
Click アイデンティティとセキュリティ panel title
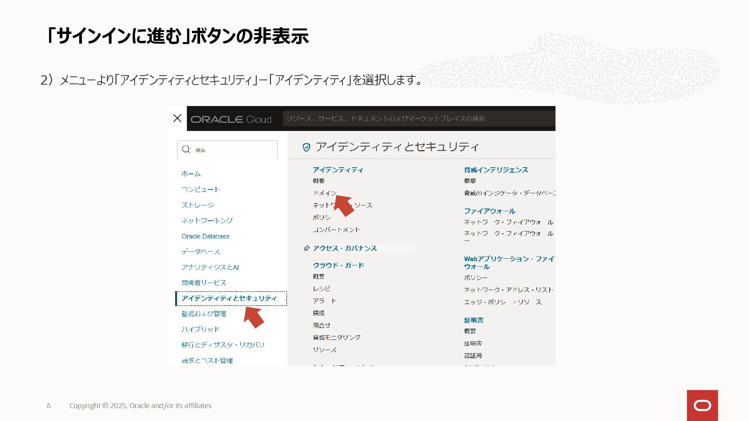(397, 147)
